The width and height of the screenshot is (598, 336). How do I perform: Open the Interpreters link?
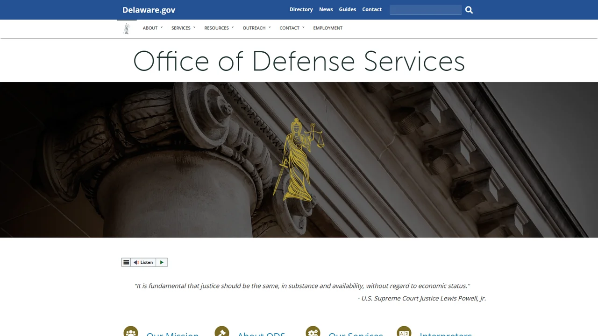[446, 333]
